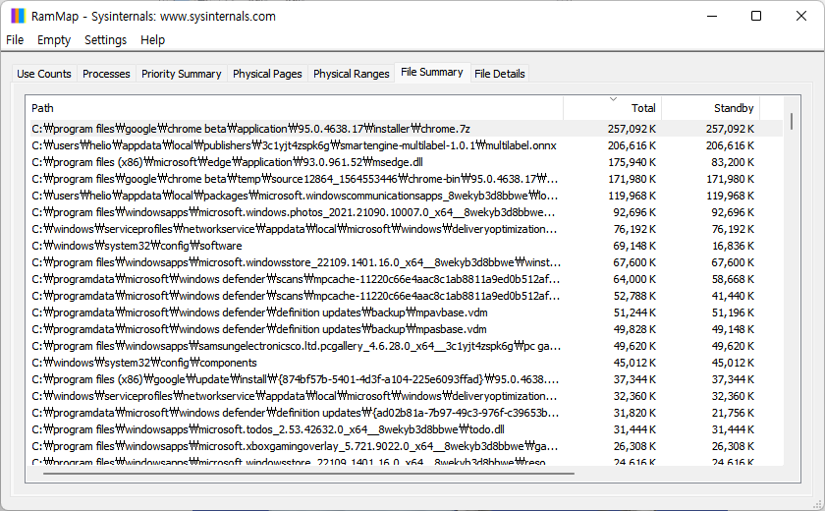Switch to the File Details tab
Viewport: 825px width, 511px height.
click(x=499, y=74)
